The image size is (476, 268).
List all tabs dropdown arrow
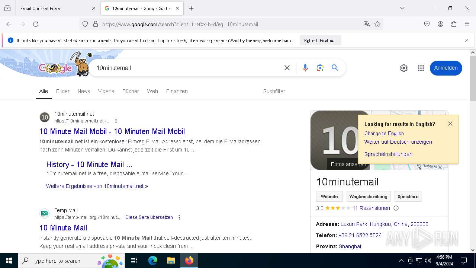[x=402, y=8]
